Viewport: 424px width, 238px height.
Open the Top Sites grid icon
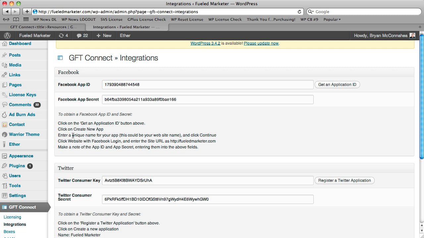pos(26,20)
